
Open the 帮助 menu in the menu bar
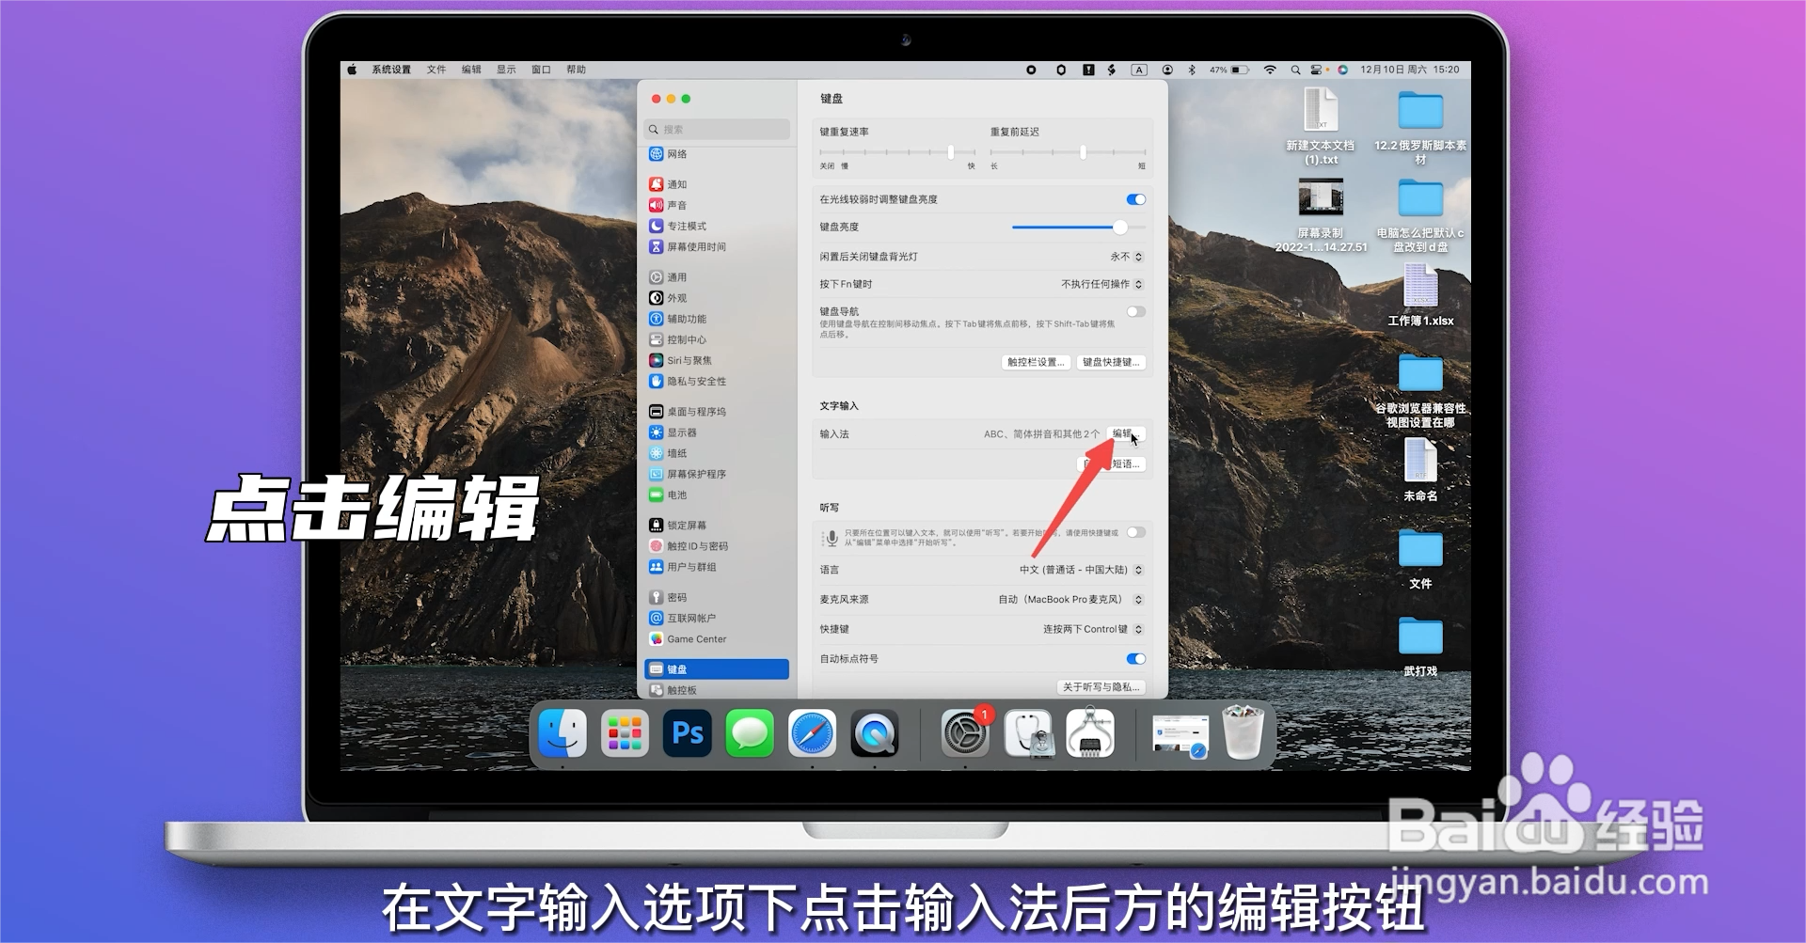[578, 68]
